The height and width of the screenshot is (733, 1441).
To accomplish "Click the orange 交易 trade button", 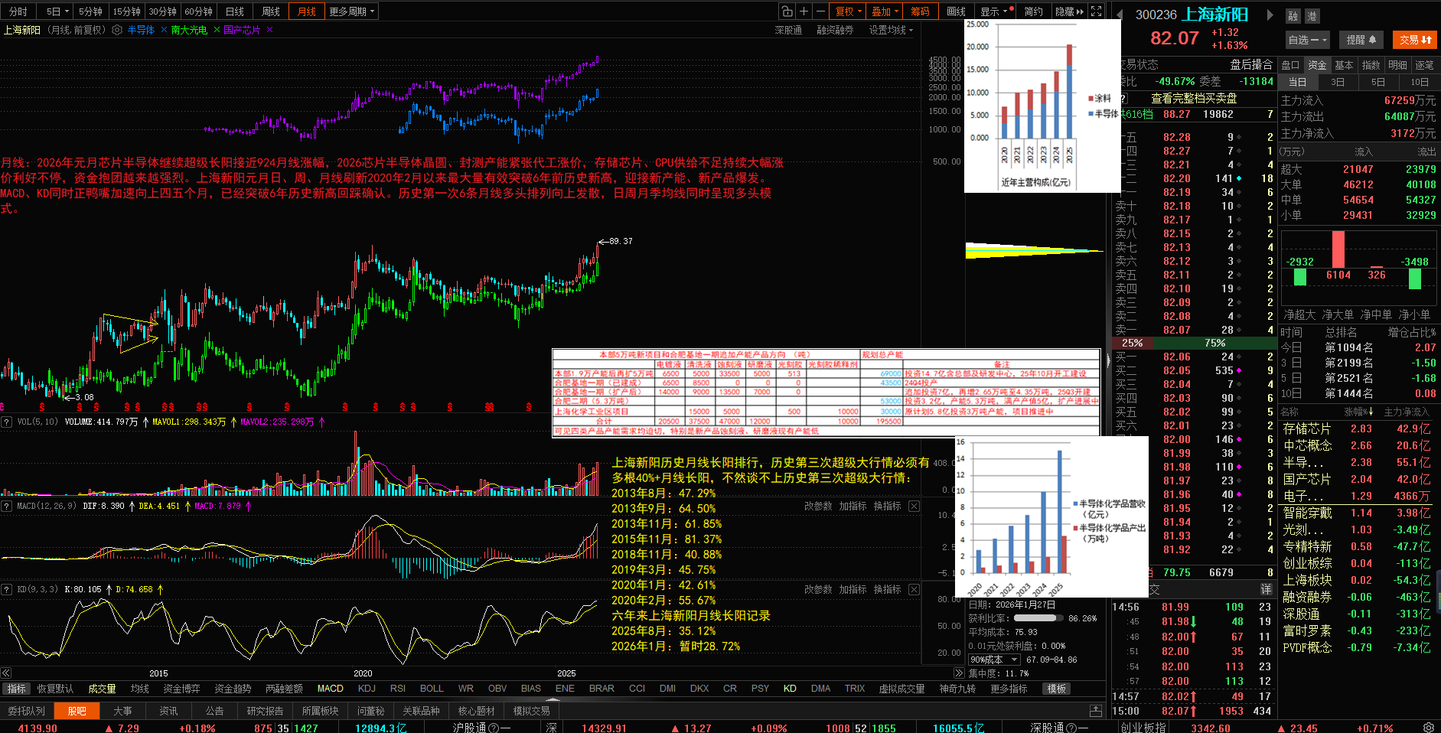I will tap(1415, 40).
